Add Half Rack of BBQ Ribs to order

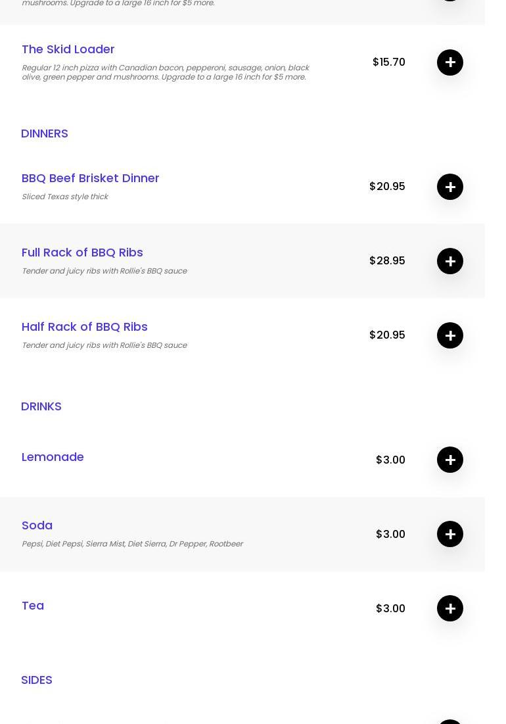[450, 335]
